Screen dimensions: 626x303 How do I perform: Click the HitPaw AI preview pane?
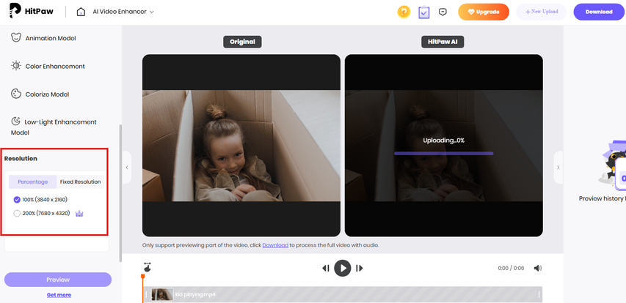pyautogui.click(x=443, y=146)
